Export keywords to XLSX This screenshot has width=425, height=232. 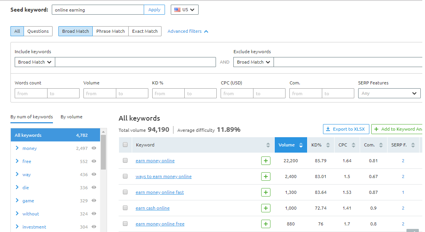(346, 129)
